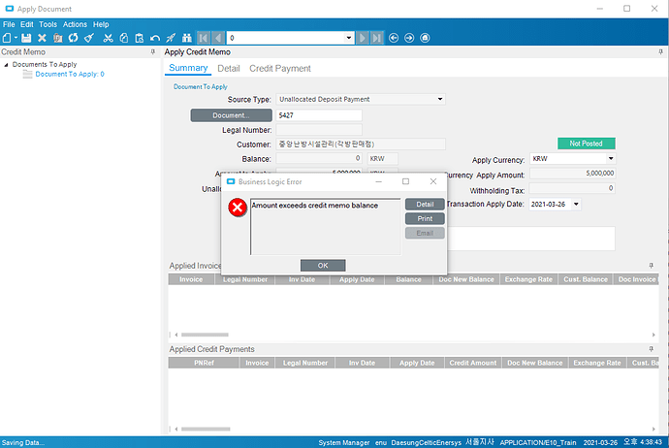Open the File menu
This screenshot has width=669, height=448.
9,24
